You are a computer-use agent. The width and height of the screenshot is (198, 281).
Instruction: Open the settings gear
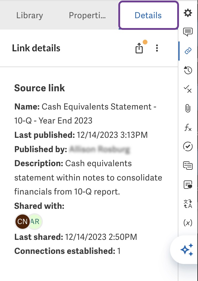point(188,13)
